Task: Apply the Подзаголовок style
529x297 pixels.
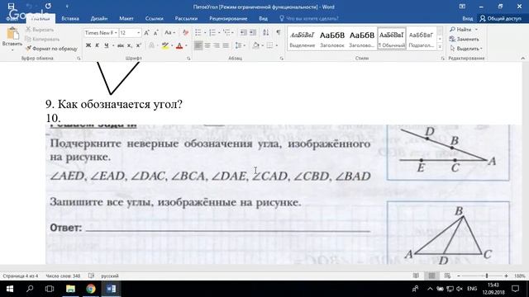Action: coord(421,39)
